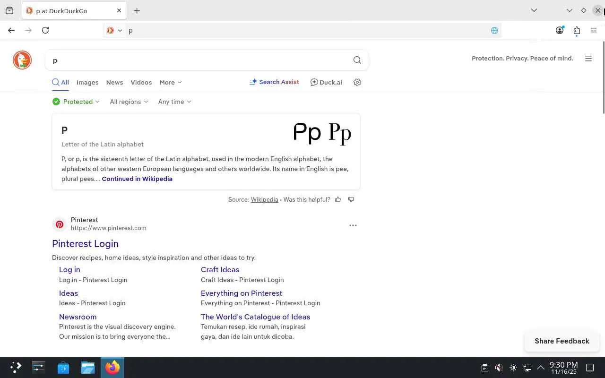Switch to the Images tab

pyautogui.click(x=87, y=82)
